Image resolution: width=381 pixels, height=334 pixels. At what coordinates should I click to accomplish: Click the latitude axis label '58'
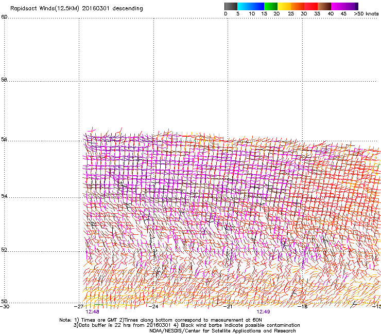pyautogui.click(x=4, y=80)
